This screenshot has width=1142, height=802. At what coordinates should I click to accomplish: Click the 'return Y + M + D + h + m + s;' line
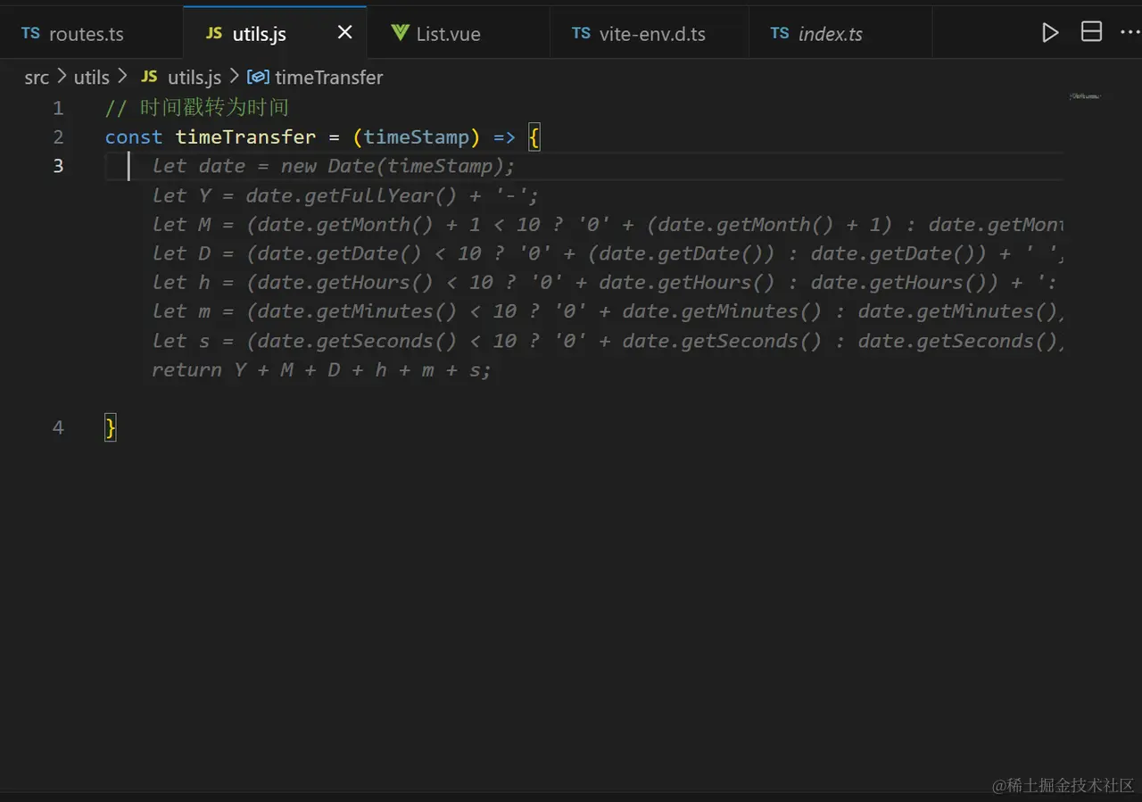[x=321, y=369]
